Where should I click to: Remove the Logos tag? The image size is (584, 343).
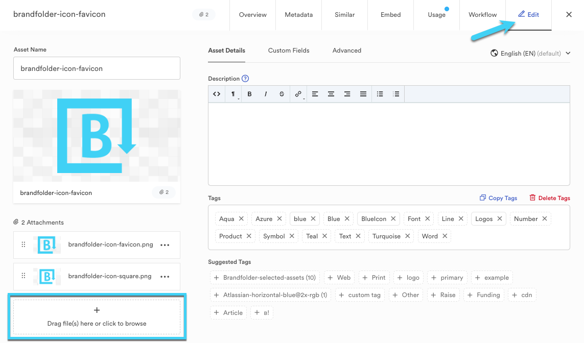click(500, 219)
